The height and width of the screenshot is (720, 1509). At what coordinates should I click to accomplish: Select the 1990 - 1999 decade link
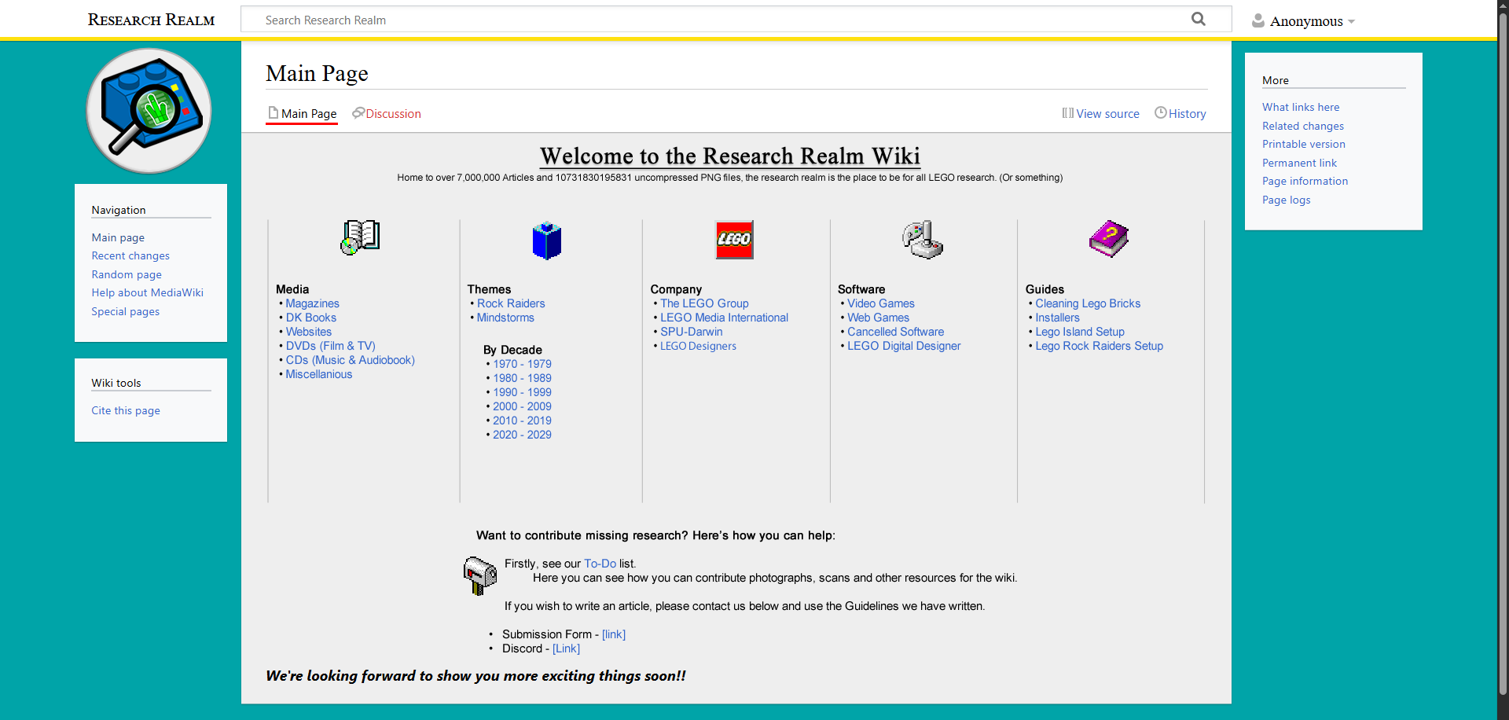click(x=522, y=392)
